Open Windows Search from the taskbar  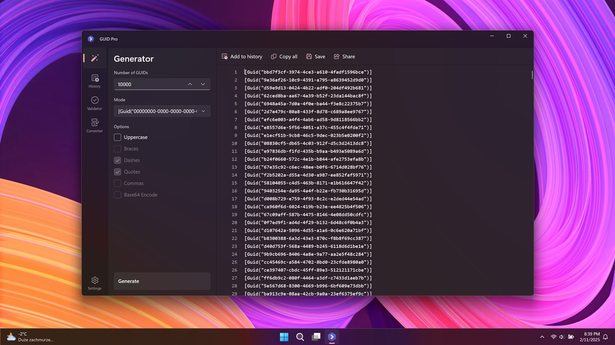[300, 337]
